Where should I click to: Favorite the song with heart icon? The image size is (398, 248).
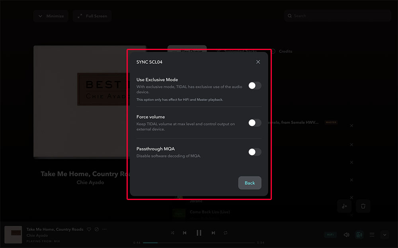(x=89, y=229)
